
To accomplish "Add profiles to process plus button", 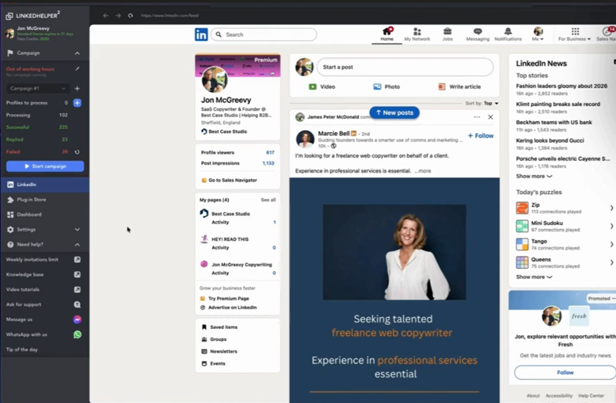I will 78,103.
